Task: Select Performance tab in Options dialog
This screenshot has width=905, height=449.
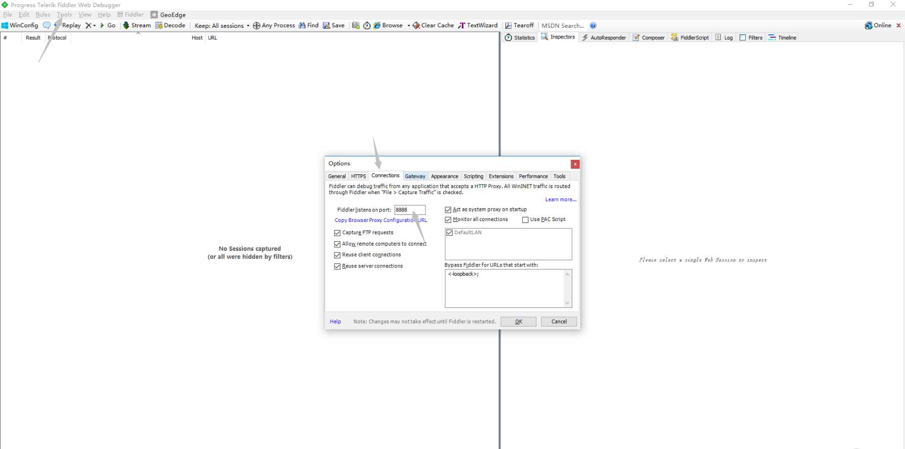Action: 533,176
